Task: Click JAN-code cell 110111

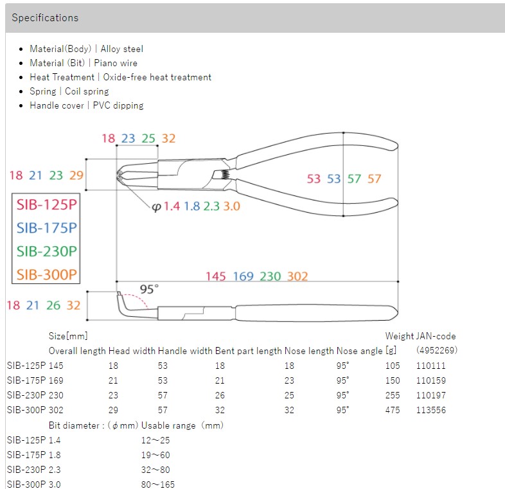Action: click(x=431, y=366)
